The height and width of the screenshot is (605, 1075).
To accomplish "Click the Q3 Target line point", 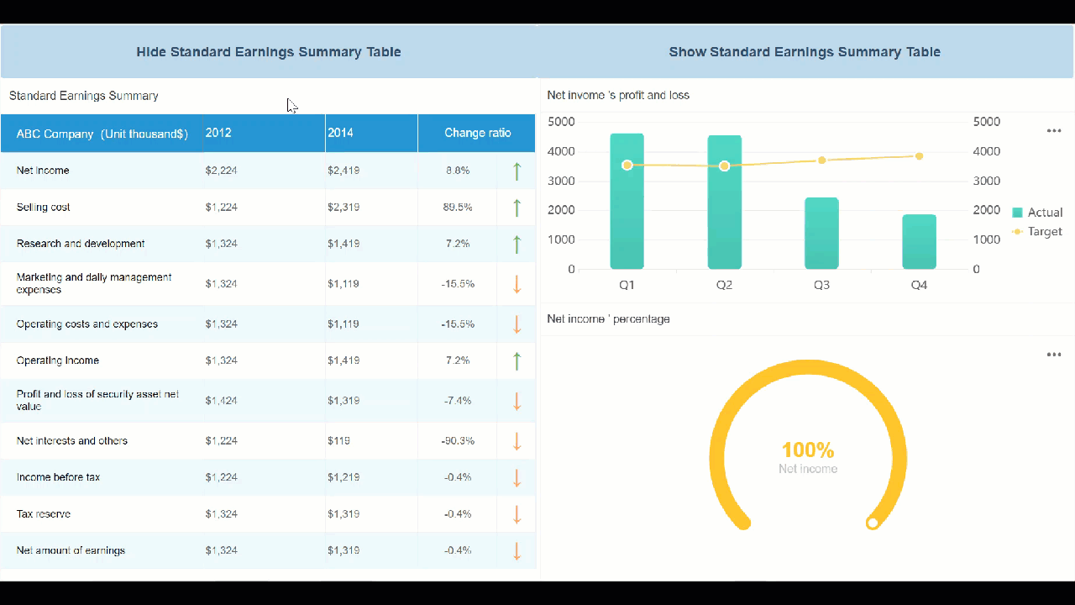I will pyautogui.click(x=822, y=160).
